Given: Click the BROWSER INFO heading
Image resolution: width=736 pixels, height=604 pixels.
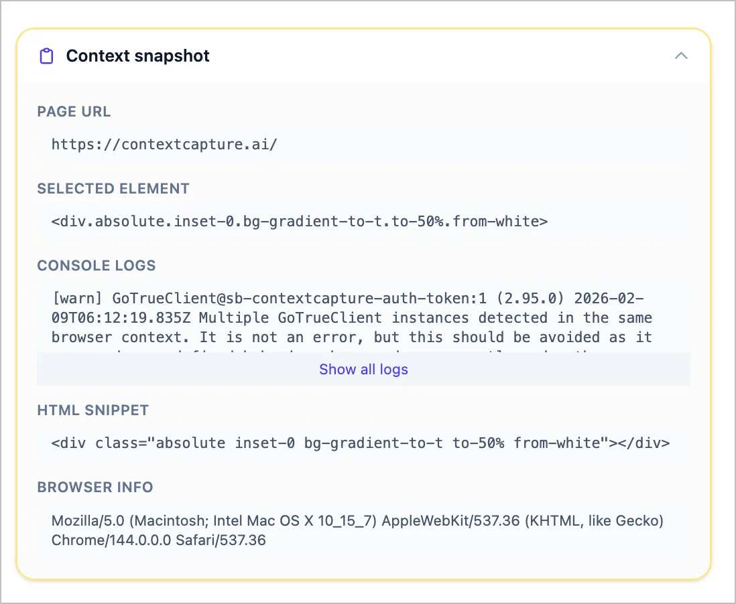Looking at the screenshot, I should (95, 487).
